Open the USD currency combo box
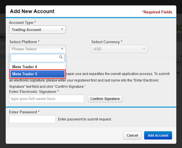 pyautogui.click(x=119, y=49)
